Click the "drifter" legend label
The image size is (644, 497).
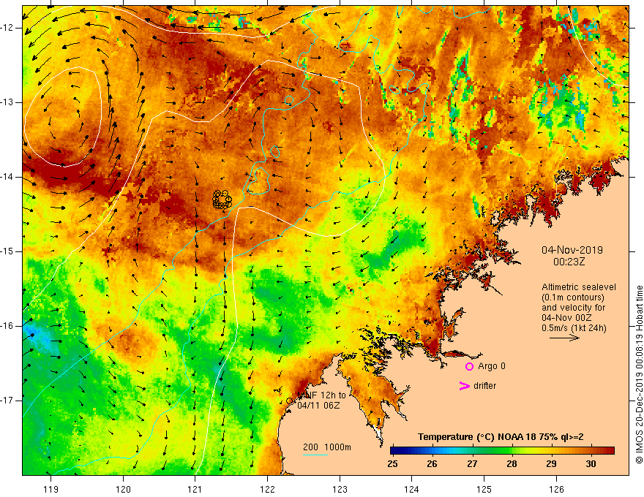coord(484,386)
